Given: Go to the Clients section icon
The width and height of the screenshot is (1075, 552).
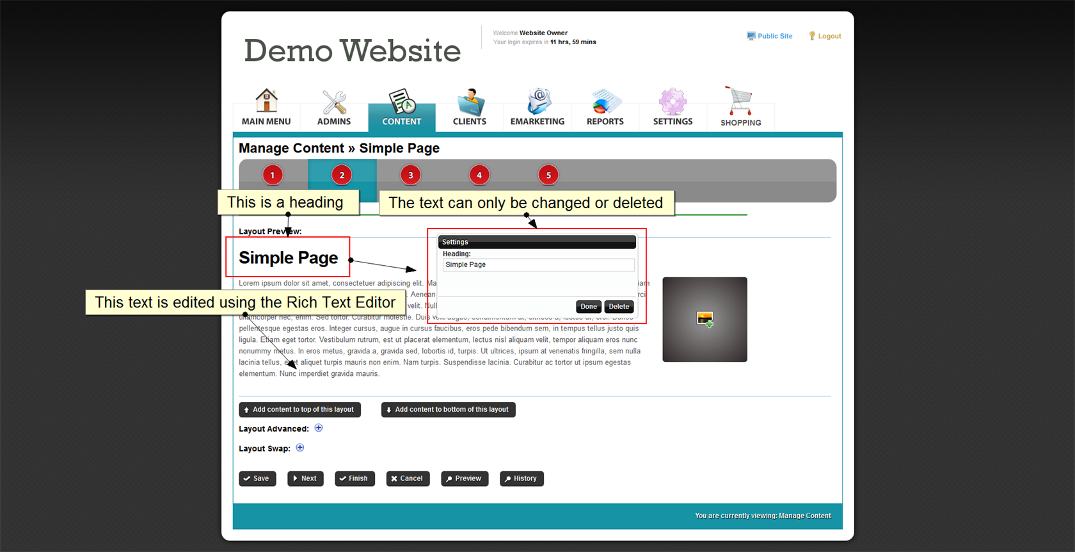Looking at the screenshot, I should [470, 102].
